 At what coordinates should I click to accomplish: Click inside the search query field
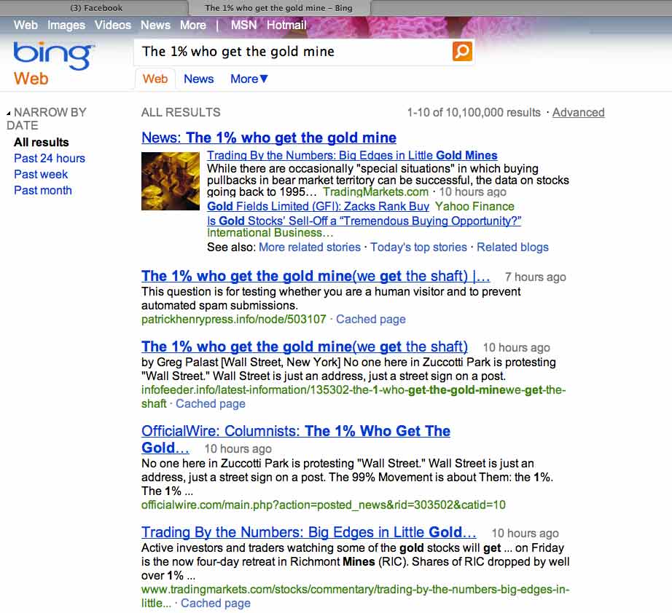click(x=293, y=52)
